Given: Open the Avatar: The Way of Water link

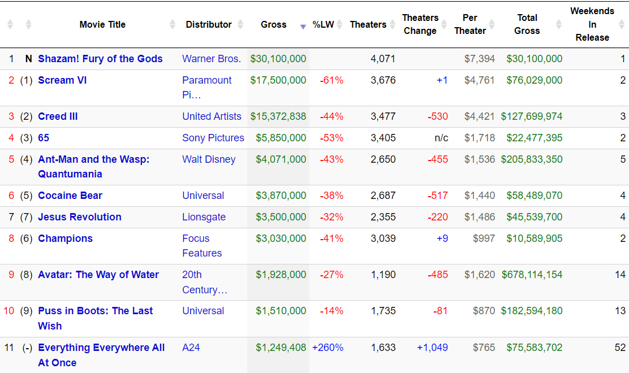Looking at the screenshot, I should coord(98,275).
